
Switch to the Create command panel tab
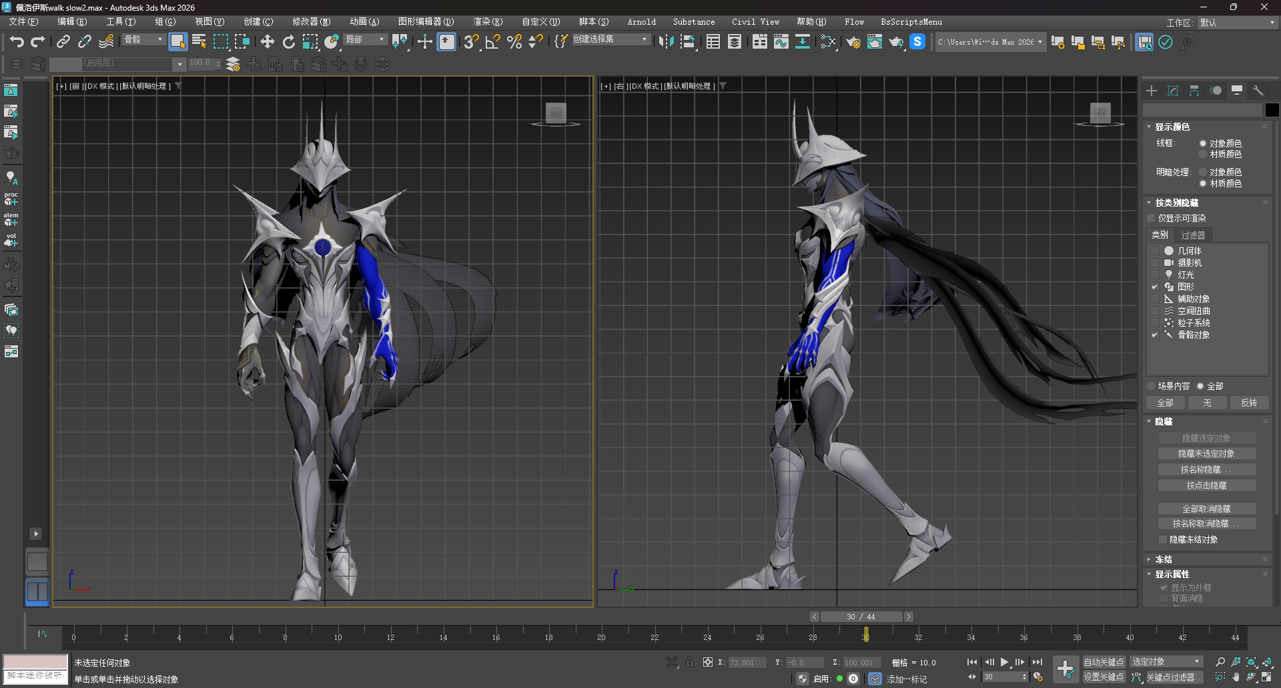click(1152, 91)
